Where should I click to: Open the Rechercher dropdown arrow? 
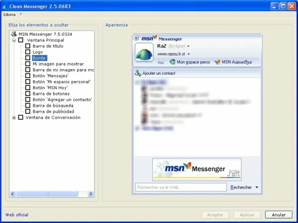point(257,187)
